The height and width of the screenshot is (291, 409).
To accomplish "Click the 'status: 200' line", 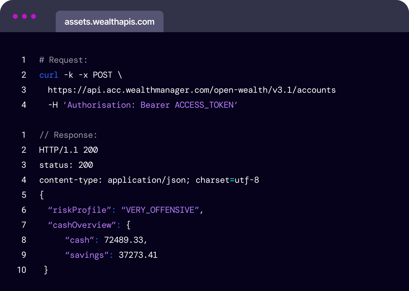I will pos(66,165).
